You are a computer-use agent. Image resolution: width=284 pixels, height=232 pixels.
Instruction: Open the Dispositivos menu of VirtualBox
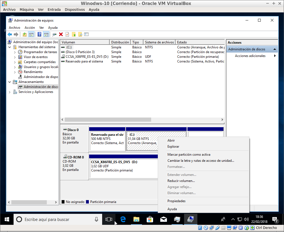(x=75, y=9)
